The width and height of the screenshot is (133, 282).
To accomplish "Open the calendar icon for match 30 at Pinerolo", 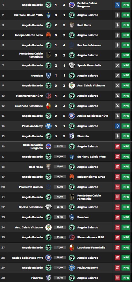I will 117,278.
